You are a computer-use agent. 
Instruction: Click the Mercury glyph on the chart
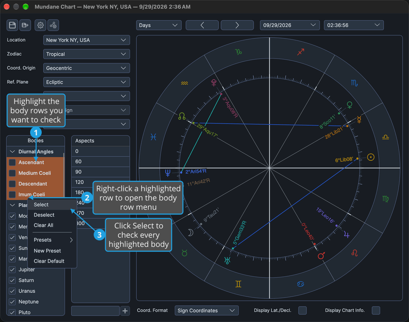point(359,120)
